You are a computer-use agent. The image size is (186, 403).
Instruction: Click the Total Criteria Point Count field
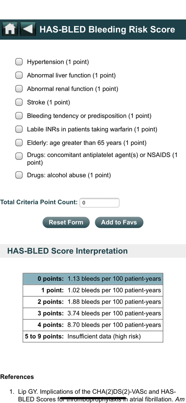100,203
